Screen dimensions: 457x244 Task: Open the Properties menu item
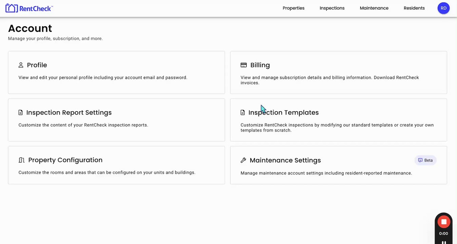tap(293, 8)
